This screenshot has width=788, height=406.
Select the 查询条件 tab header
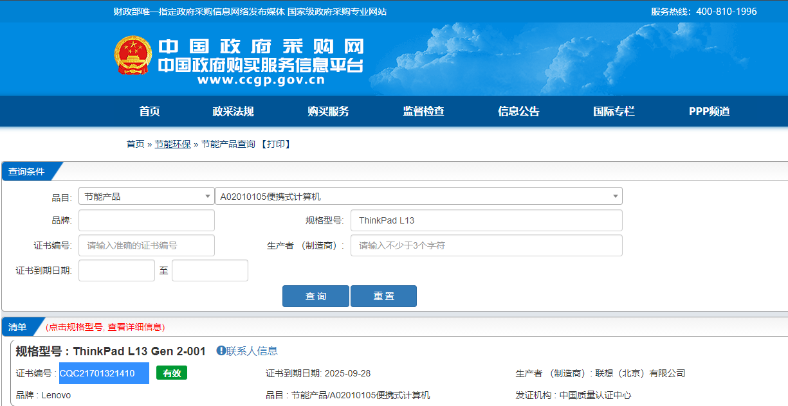point(27,172)
